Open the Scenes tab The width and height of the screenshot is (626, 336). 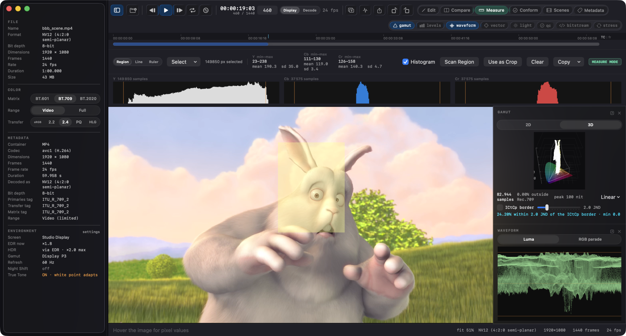(558, 10)
